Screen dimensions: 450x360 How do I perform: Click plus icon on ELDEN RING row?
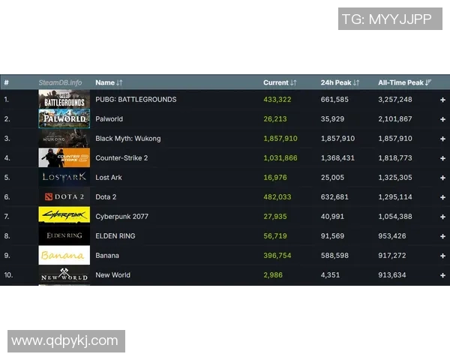pyautogui.click(x=442, y=236)
